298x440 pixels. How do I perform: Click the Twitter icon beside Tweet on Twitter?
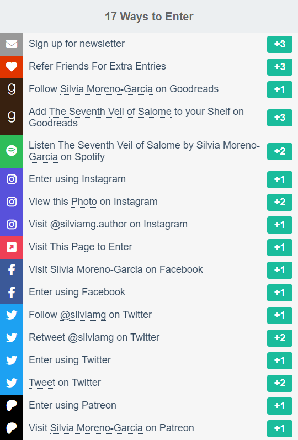[x=12, y=383]
